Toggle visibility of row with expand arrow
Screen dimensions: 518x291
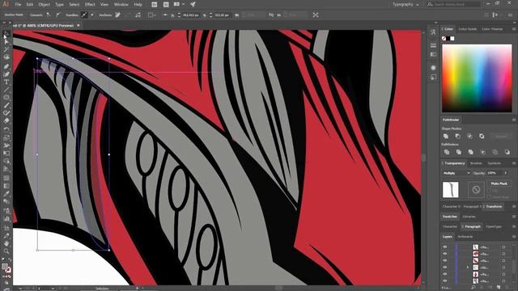pyautogui.click(x=444, y=268)
